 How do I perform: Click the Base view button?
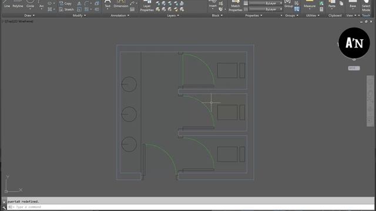[x=352, y=4]
